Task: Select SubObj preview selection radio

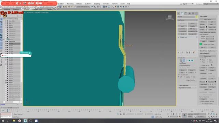Action: pos(184,77)
